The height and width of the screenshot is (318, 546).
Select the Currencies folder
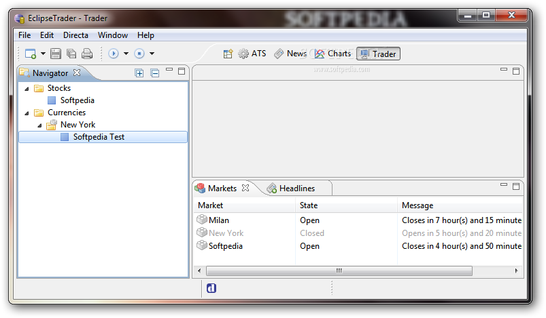pyautogui.click(x=67, y=113)
